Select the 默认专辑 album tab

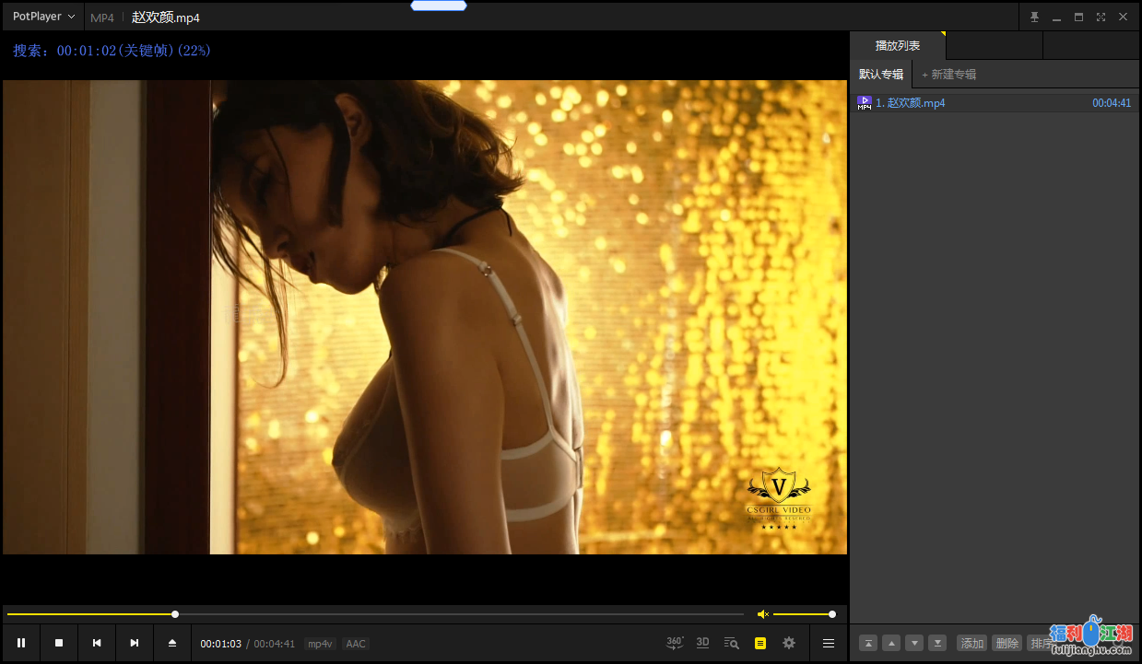pyautogui.click(x=881, y=75)
